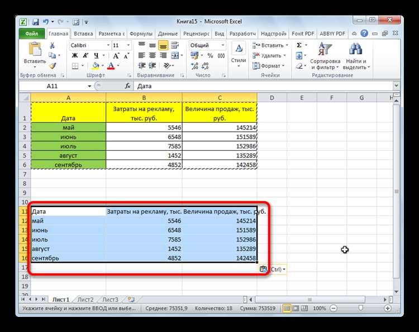
Task: Click the large Вставить paste icon
Action: click(35, 49)
